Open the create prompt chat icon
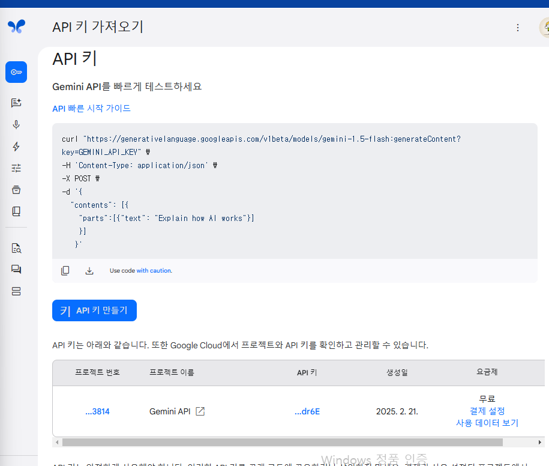549x466 pixels. click(16, 103)
